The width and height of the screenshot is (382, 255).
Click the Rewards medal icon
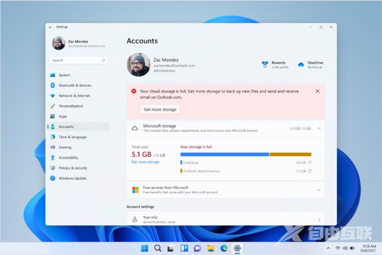(x=265, y=65)
